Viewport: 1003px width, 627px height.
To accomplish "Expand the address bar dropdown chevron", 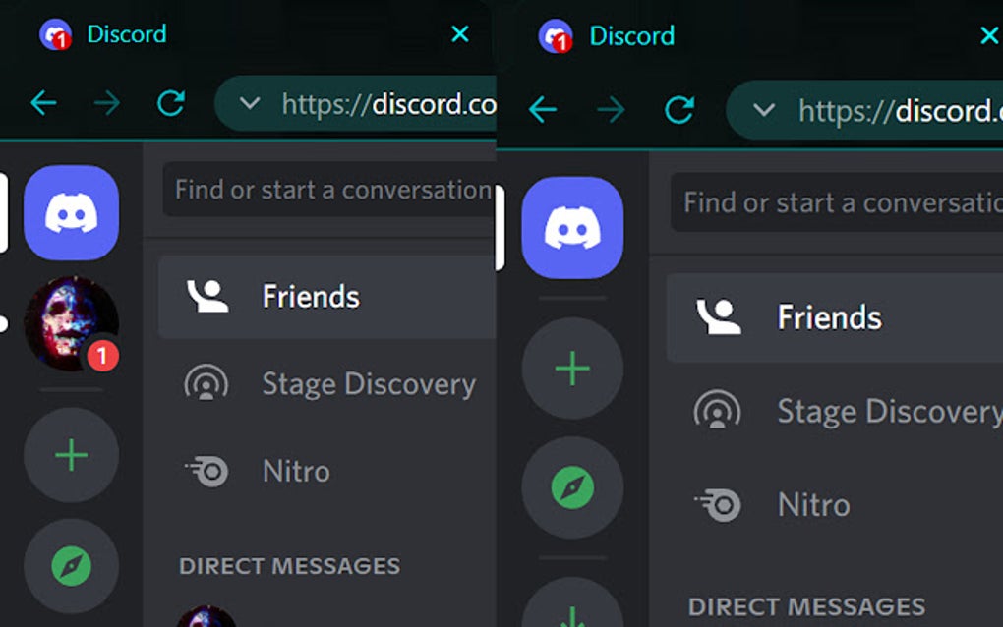I will 250,103.
